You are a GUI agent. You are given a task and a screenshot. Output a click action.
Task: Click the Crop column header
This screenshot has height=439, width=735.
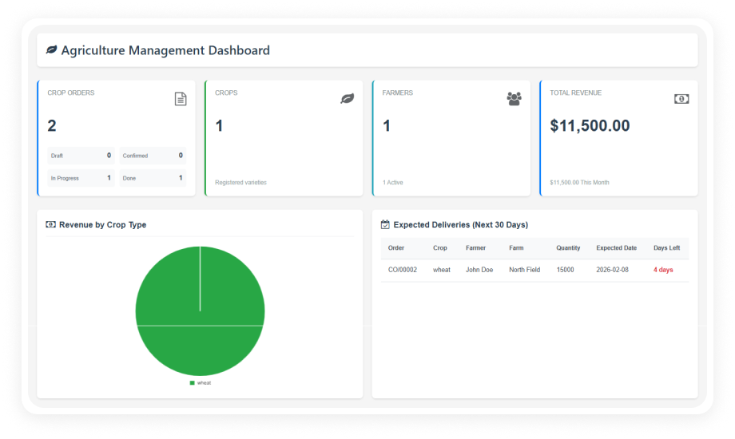click(x=439, y=248)
